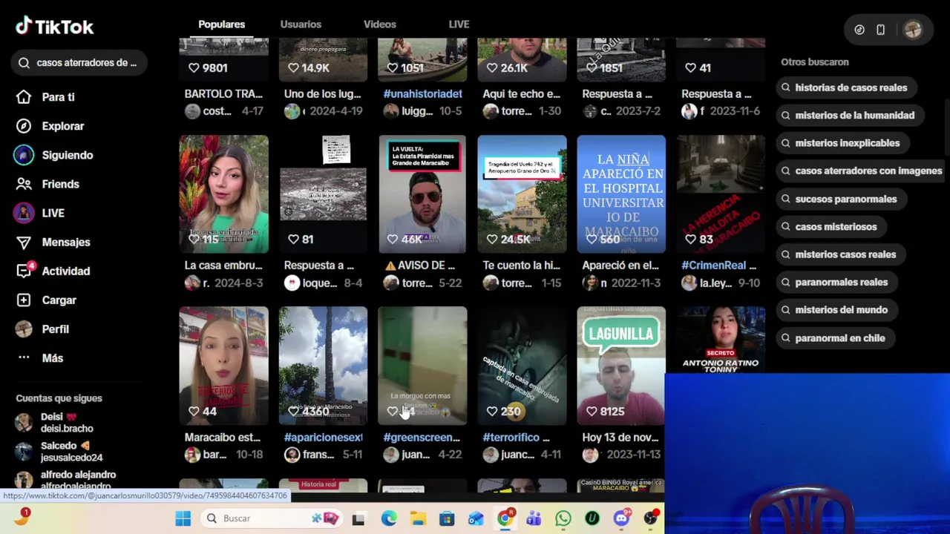
Task: Open Microsoft Edge from the taskbar
Action: [388, 518]
